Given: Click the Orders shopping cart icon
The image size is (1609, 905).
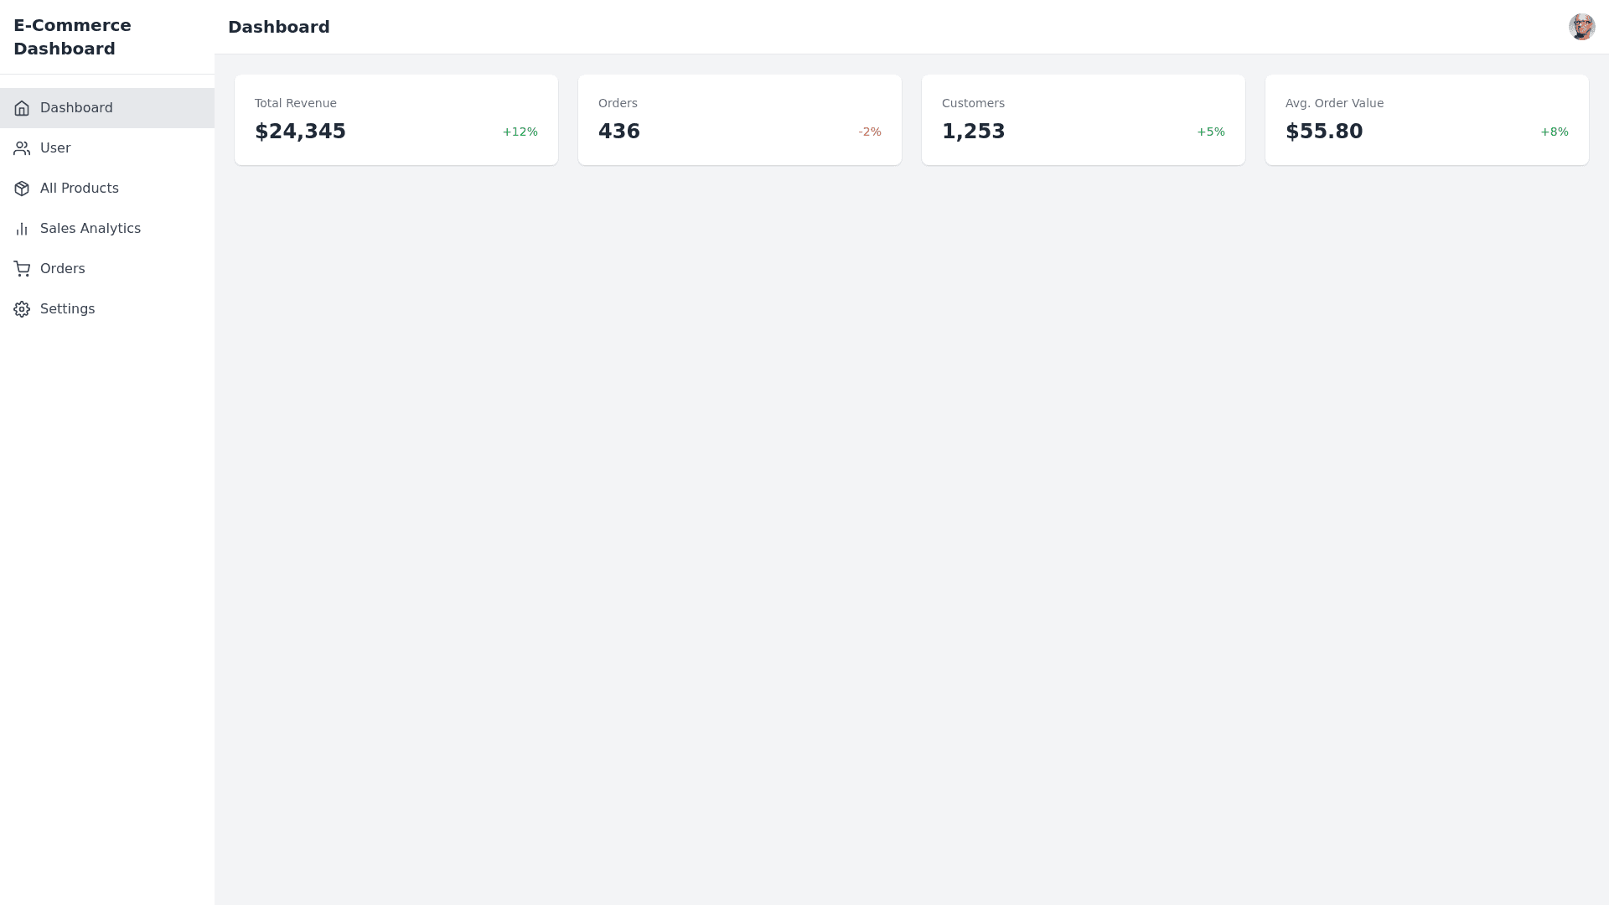Looking at the screenshot, I should [x=22, y=269].
